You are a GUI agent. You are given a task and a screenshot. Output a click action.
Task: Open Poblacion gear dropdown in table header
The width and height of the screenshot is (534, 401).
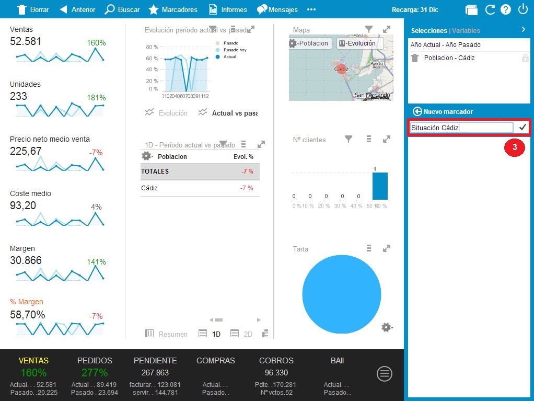point(147,156)
